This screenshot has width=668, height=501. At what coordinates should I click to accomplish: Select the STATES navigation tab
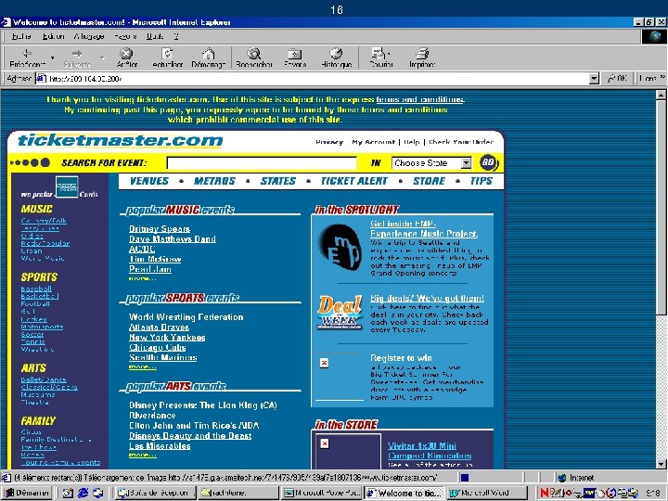(277, 181)
